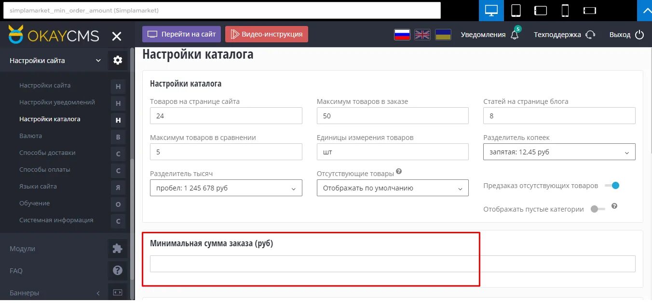Viewport: 652px width, 303px height.
Task: Select the portrait tablet preview icon
Action: pos(516,10)
